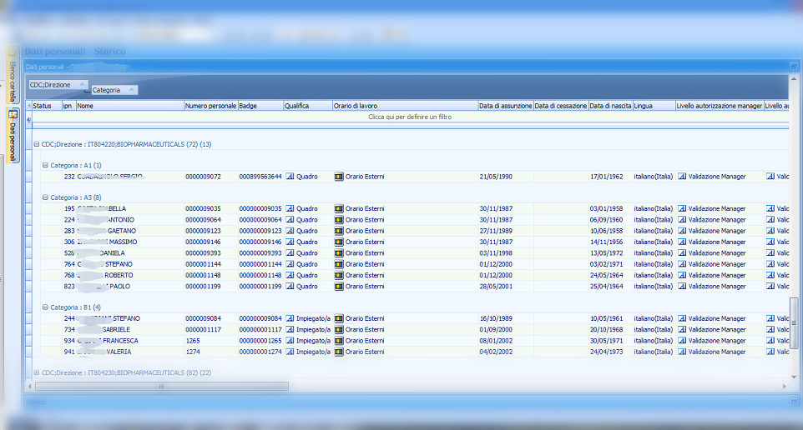Click the horizontal scrollbar thumb
Image resolution: width=803 pixels, height=430 pixels.
click(x=161, y=387)
